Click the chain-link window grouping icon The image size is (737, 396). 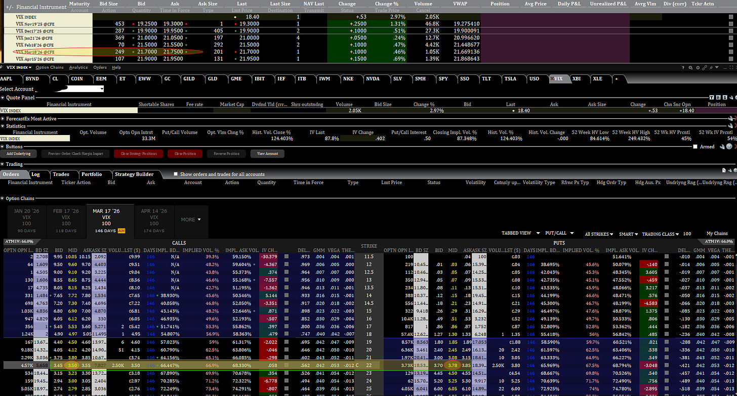click(705, 68)
